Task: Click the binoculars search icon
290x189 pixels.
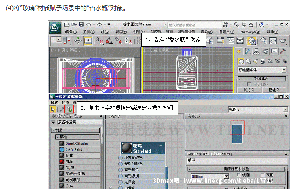Action: pyautogui.click(x=226, y=25)
